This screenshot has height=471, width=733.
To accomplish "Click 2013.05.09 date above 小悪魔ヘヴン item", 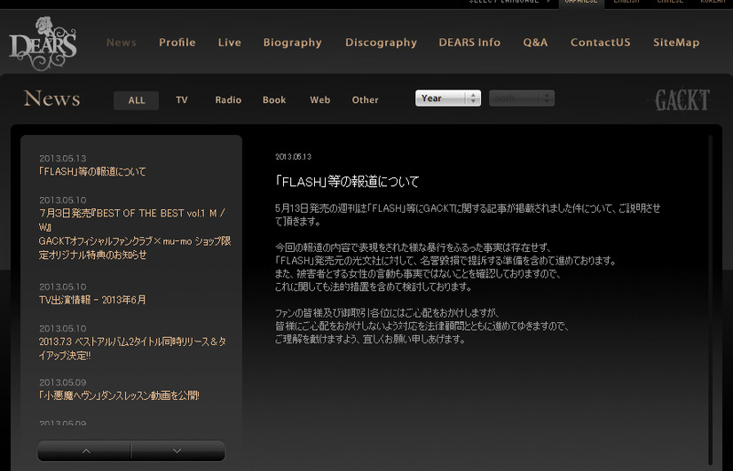I will point(63,382).
